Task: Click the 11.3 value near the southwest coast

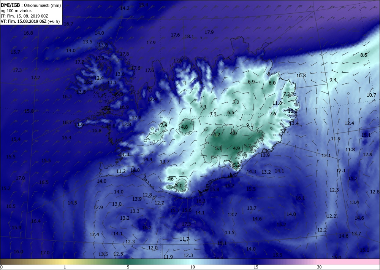Action: (x=125, y=155)
